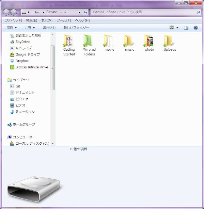The image size is (204, 209).
Task: Open the recent pages arrow near Forward
Action: pyautogui.click(x=19, y=12)
